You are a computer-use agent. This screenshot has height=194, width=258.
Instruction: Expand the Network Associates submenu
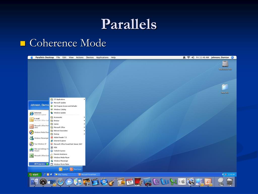(68, 131)
